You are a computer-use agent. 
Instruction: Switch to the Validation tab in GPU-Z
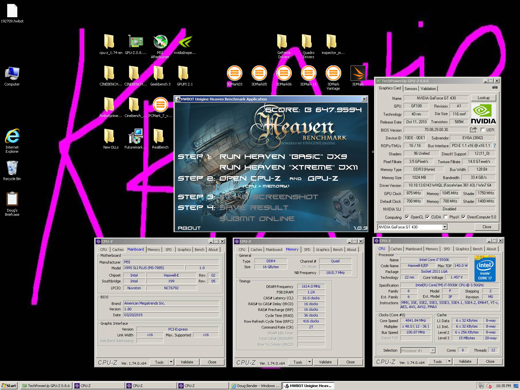pyautogui.click(x=428, y=88)
